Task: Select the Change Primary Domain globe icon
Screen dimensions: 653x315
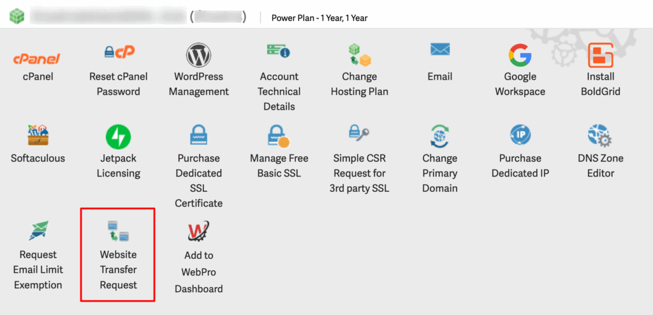Action: 440,136
